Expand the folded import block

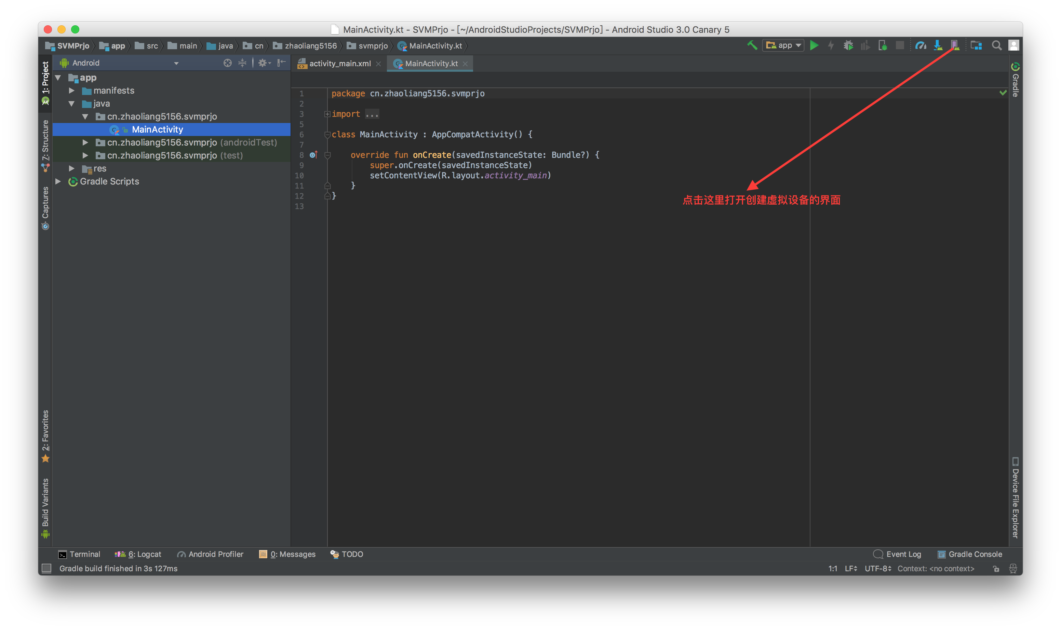click(327, 114)
